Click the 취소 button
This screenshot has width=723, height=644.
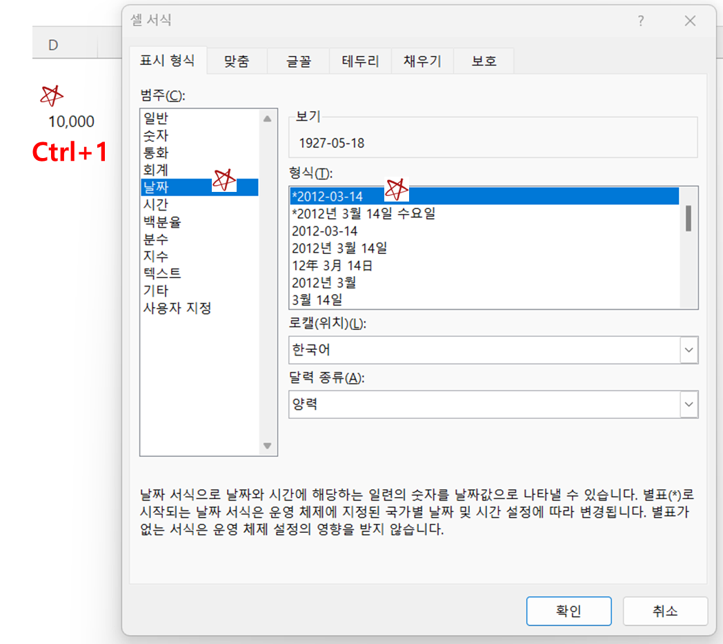(x=665, y=610)
